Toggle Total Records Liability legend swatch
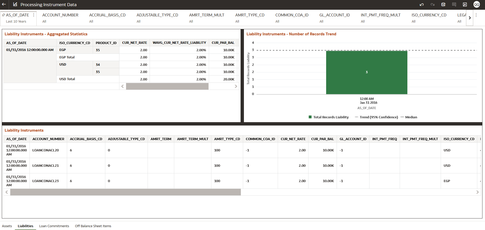 tap(310, 117)
